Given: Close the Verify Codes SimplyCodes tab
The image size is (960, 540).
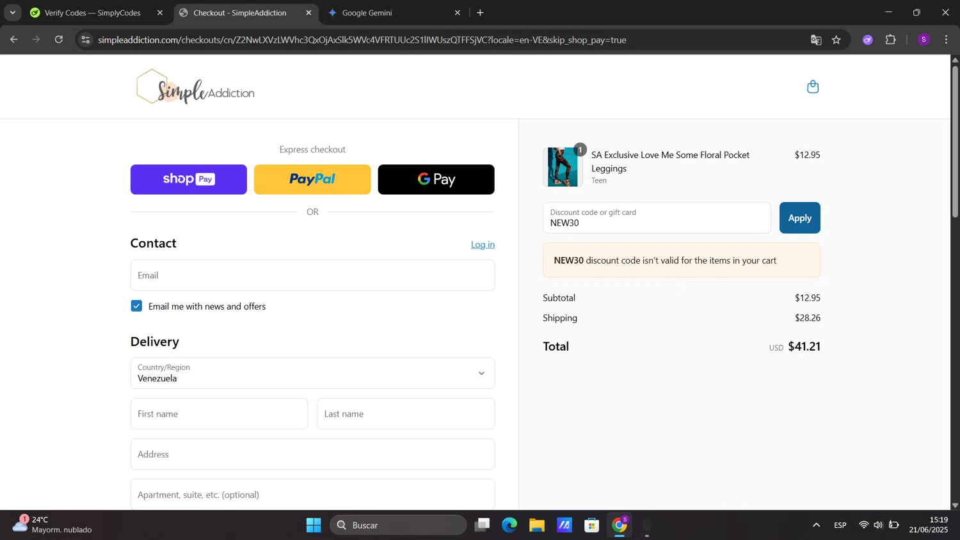Looking at the screenshot, I should click(x=160, y=13).
